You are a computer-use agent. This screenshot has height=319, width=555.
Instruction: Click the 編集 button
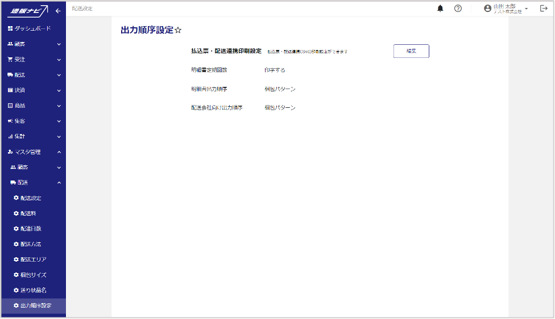tap(411, 51)
